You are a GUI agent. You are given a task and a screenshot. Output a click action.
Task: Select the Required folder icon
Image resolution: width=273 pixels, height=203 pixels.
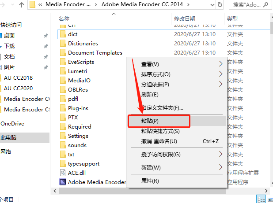(x=63, y=127)
